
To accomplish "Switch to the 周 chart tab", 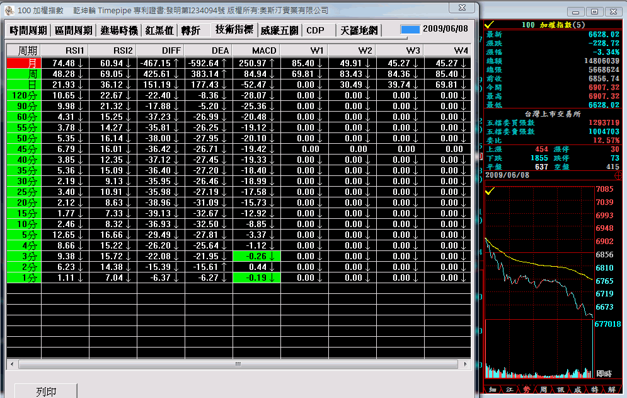I will tap(543, 390).
